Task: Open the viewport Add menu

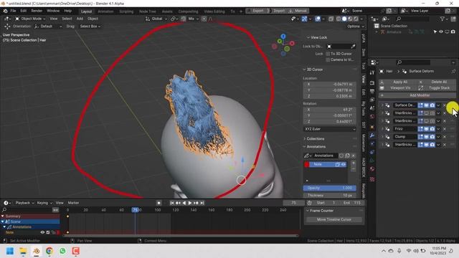Action: click(80, 19)
